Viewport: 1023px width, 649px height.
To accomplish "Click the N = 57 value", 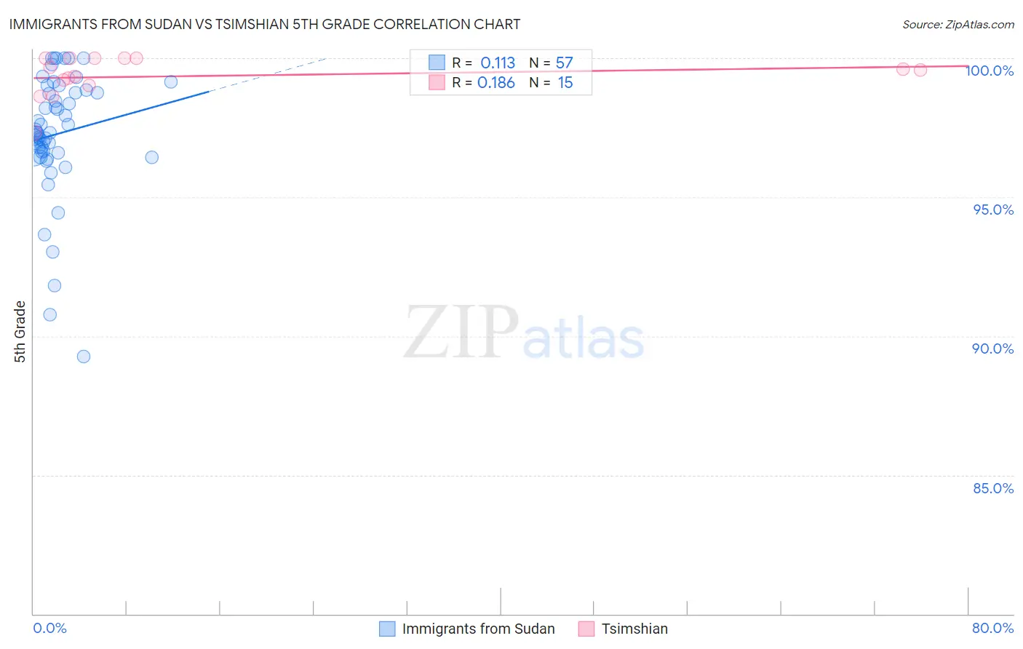I will click(x=551, y=63).
